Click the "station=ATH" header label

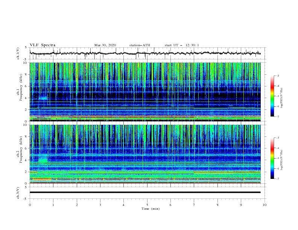[140, 45]
